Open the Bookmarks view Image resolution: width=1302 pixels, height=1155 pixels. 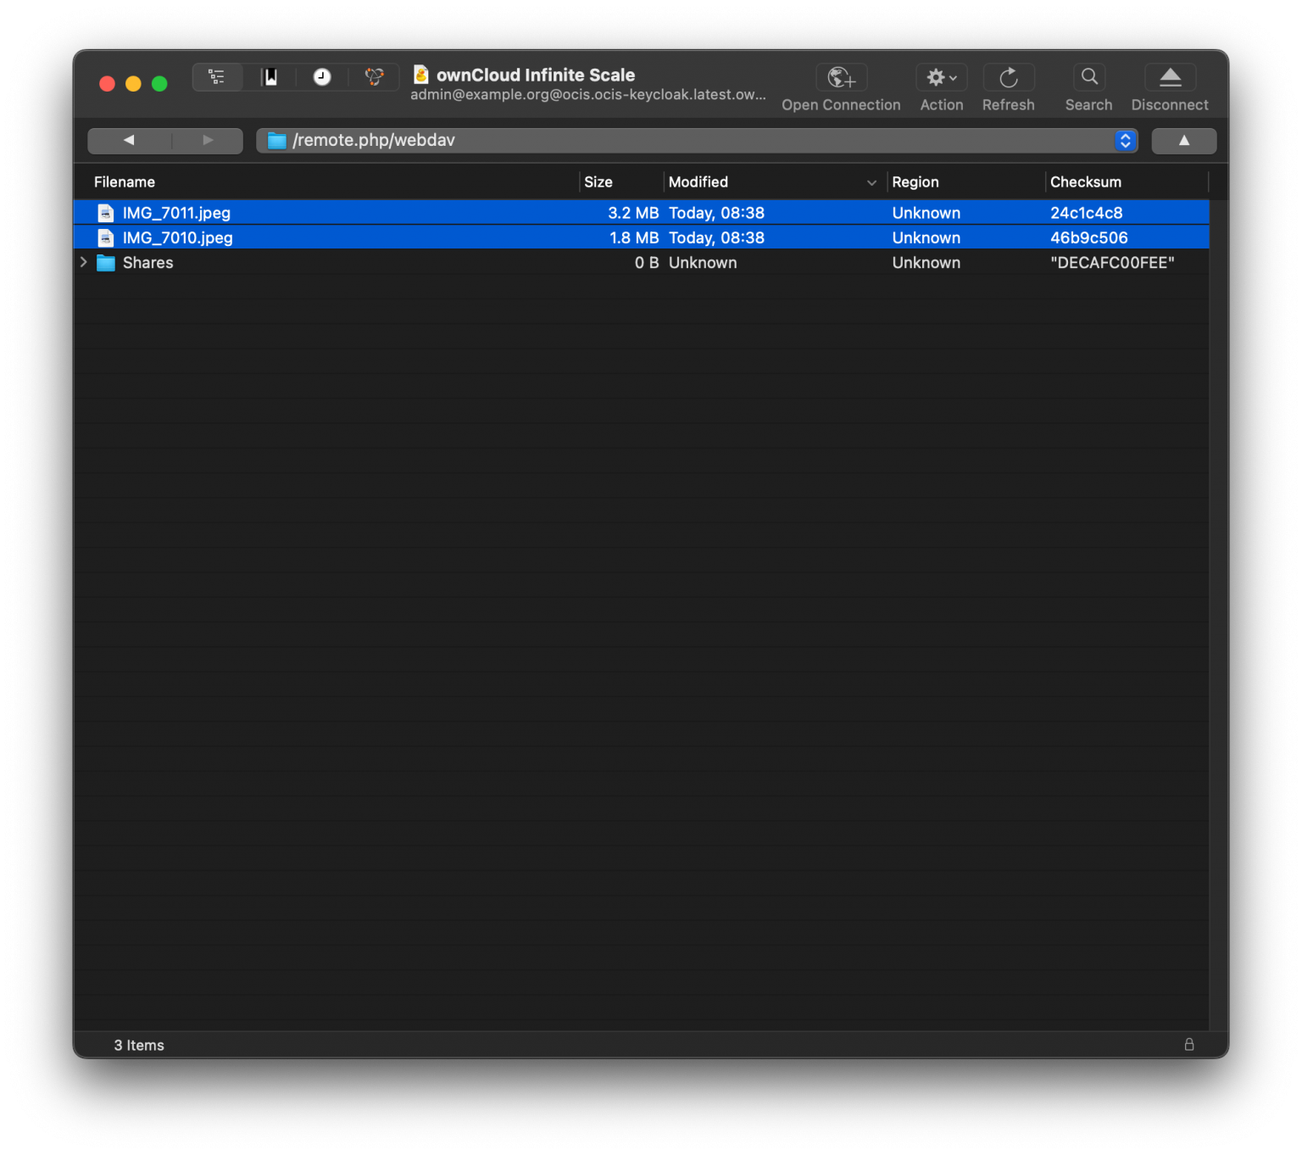270,77
